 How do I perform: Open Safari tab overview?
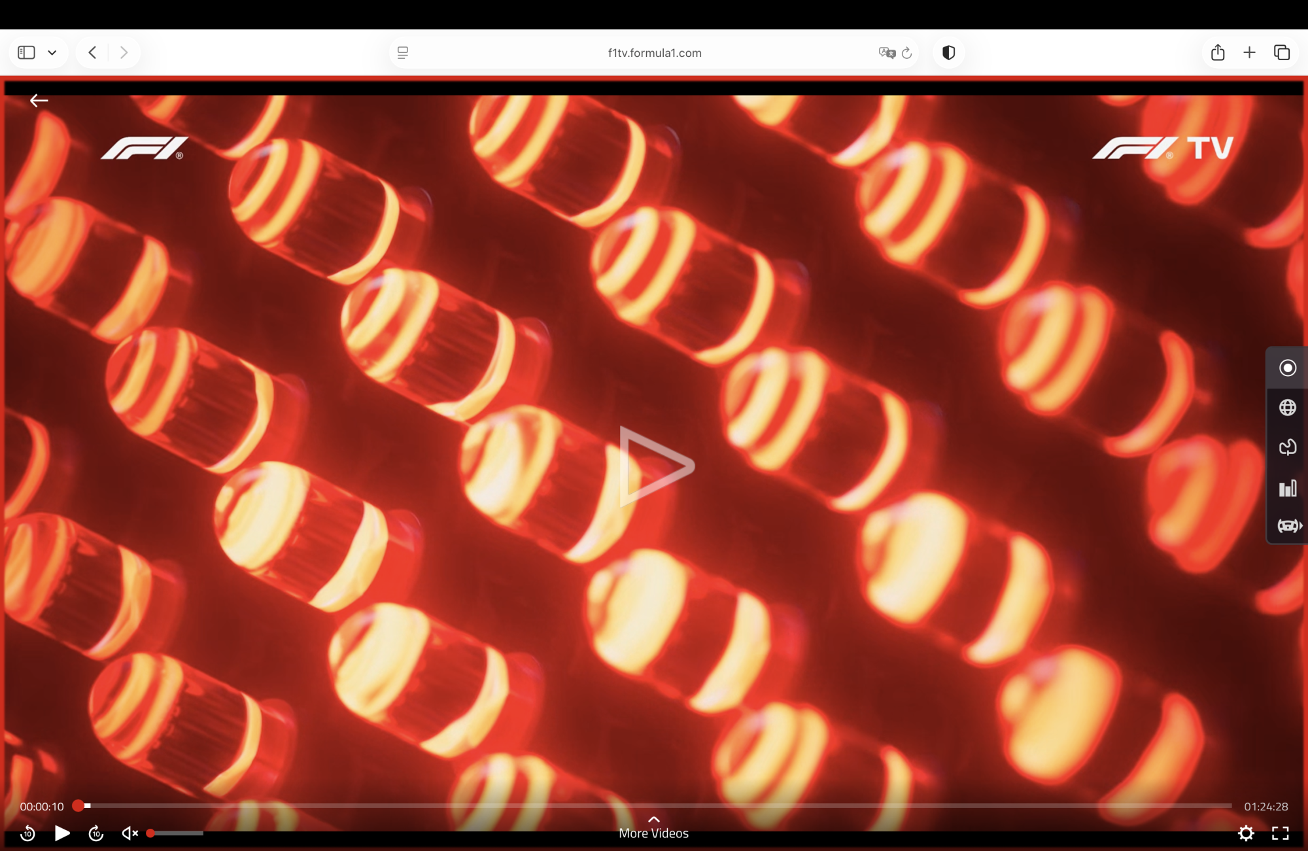1281,52
